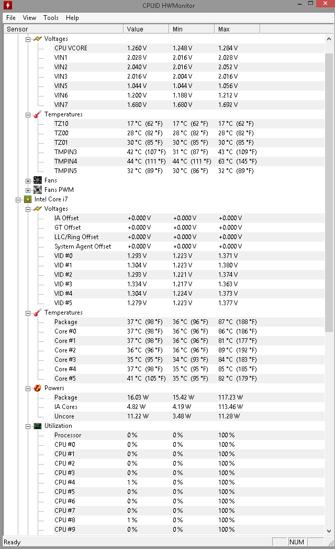
Task: Expand the Fans PWM node
Action: point(28,190)
